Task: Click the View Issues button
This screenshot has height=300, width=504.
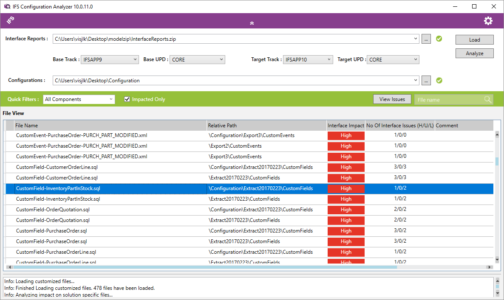Action: pos(392,99)
